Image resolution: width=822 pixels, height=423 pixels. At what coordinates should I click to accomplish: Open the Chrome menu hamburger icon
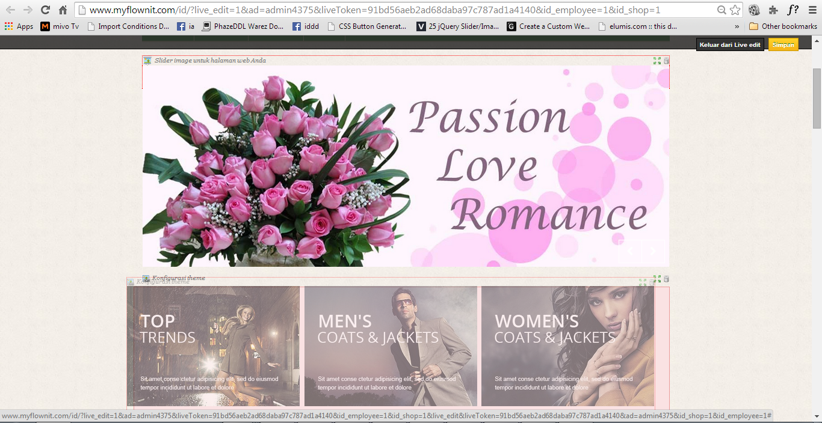812,10
